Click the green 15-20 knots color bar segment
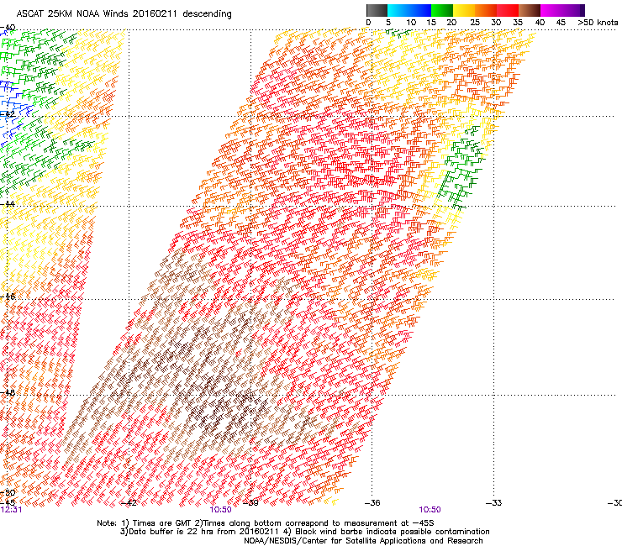The width and height of the screenshot is (622, 546). [442, 10]
